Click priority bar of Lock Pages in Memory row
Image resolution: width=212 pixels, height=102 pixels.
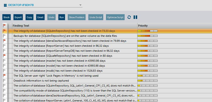click(148, 76)
